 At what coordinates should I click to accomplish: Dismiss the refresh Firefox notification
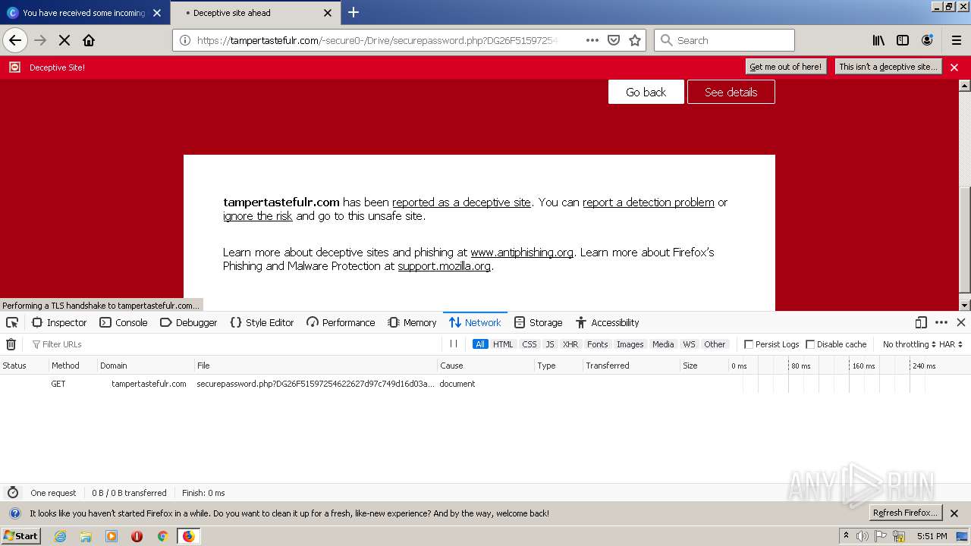954,513
